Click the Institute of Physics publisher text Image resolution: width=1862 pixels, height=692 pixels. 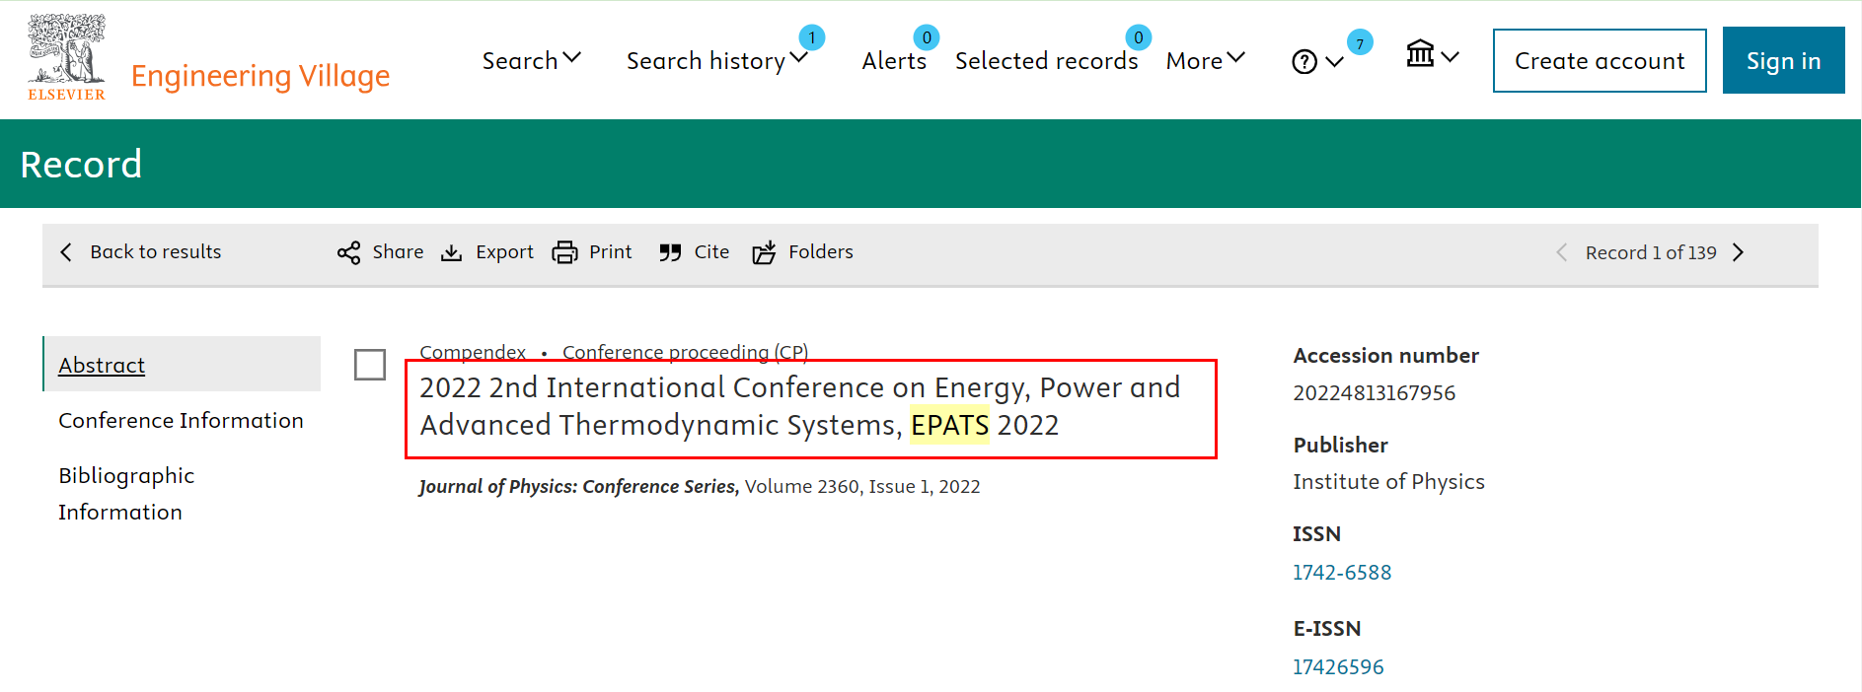coord(1388,481)
